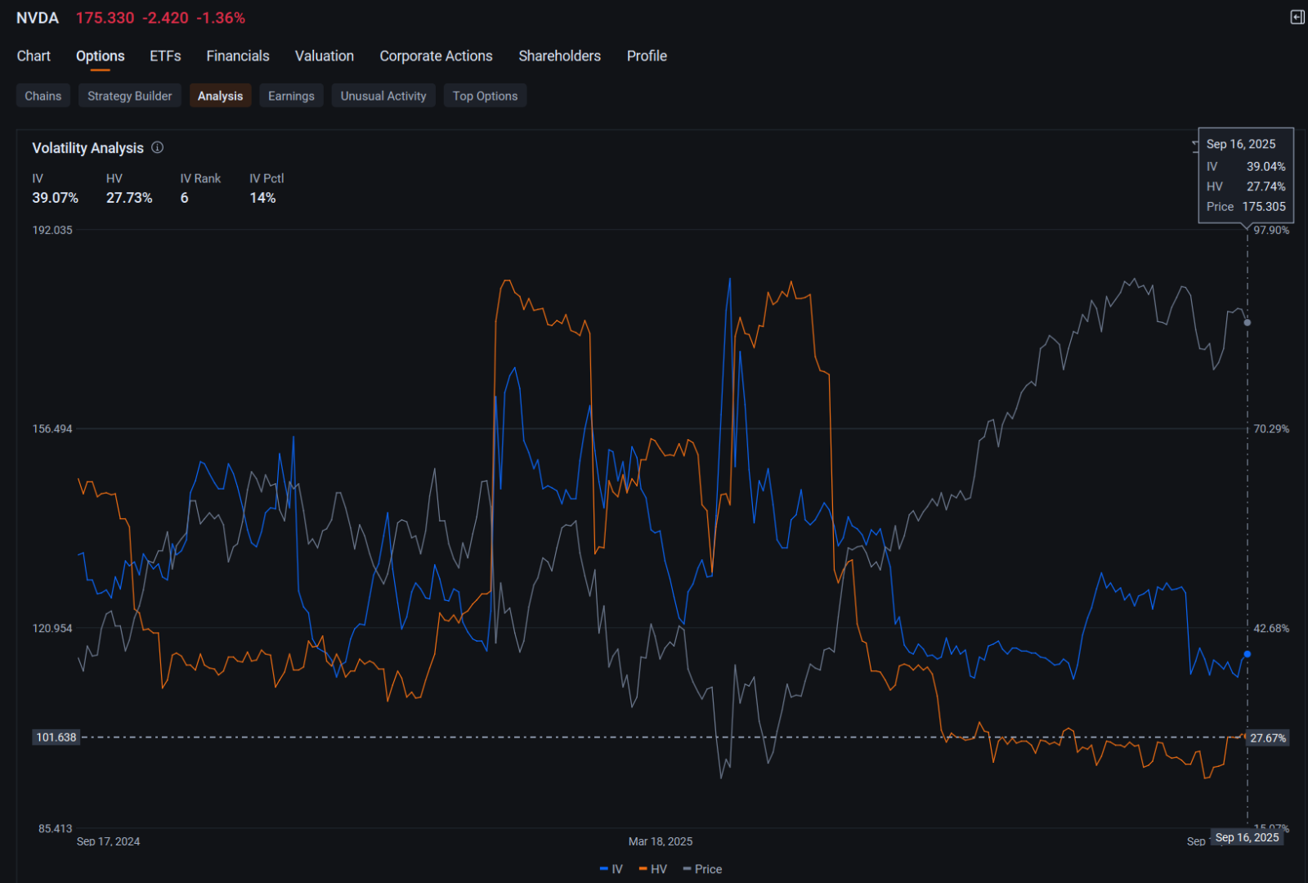View the Shareholders tab
Screen dimensions: 1308x883
[x=559, y=56]
